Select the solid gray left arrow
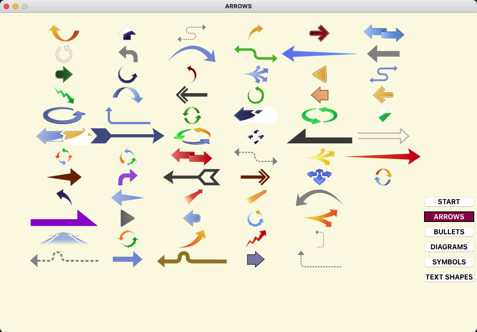Viewport: 477px width, 332px height. 383,53
